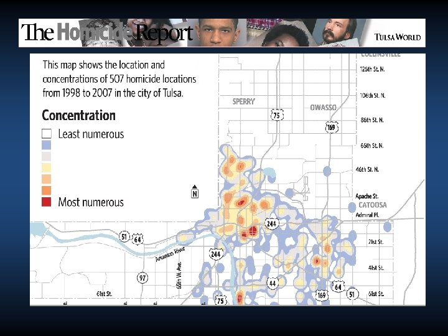Click the blue dot beside Catoosa label

click(x=352, y=207)
